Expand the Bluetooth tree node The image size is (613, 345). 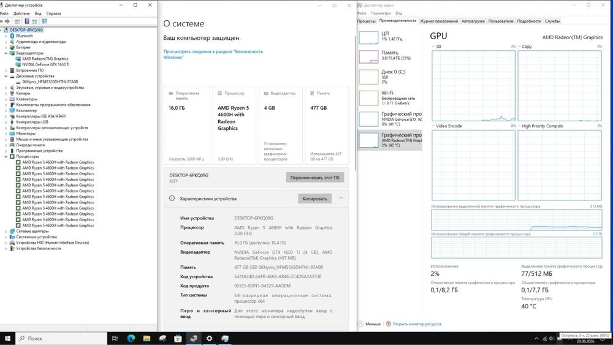[6, 36]
